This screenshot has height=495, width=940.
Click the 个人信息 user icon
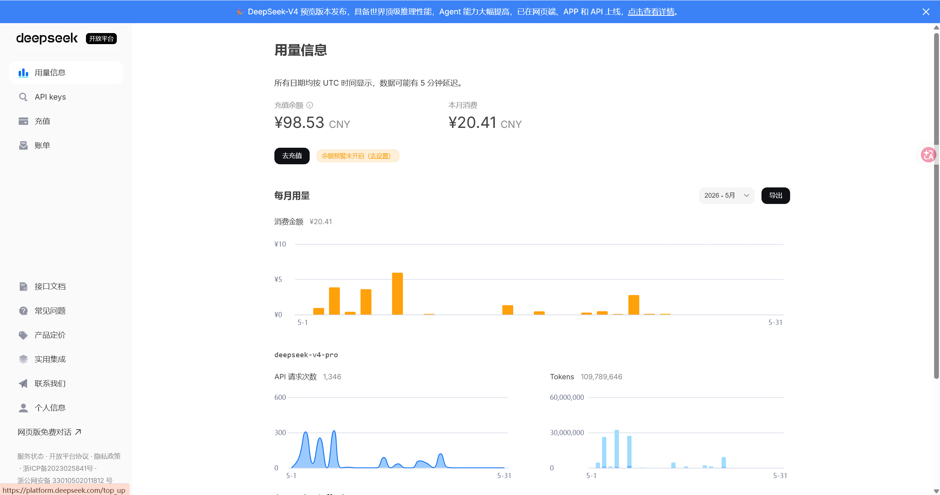tap(23, 408)
